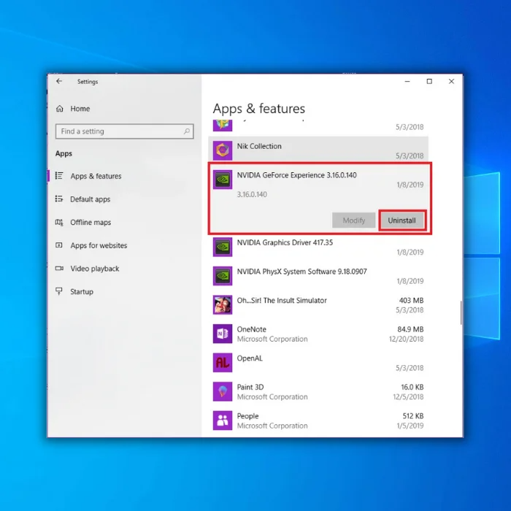Click the 12/20/2018 install date
The width and height of the screenshot is (511, 511).
[406, 339]
